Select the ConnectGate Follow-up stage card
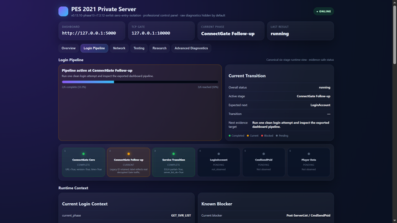The height and width of the screenshot is (223, 397). click(x=128, y=162)
